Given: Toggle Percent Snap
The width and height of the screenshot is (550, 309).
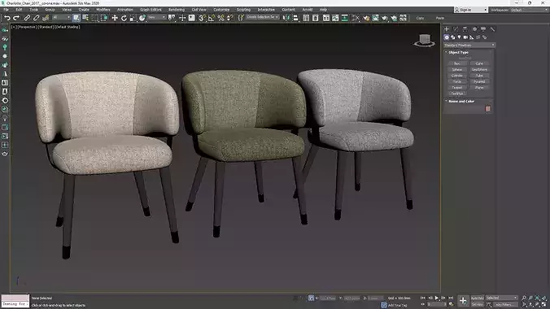Looking at the screenshot, I should [220, 18].
